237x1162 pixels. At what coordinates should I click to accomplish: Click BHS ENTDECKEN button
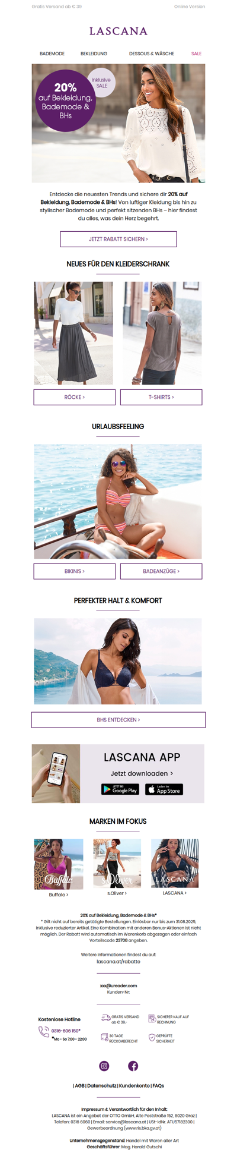click(x=118, y=720)
